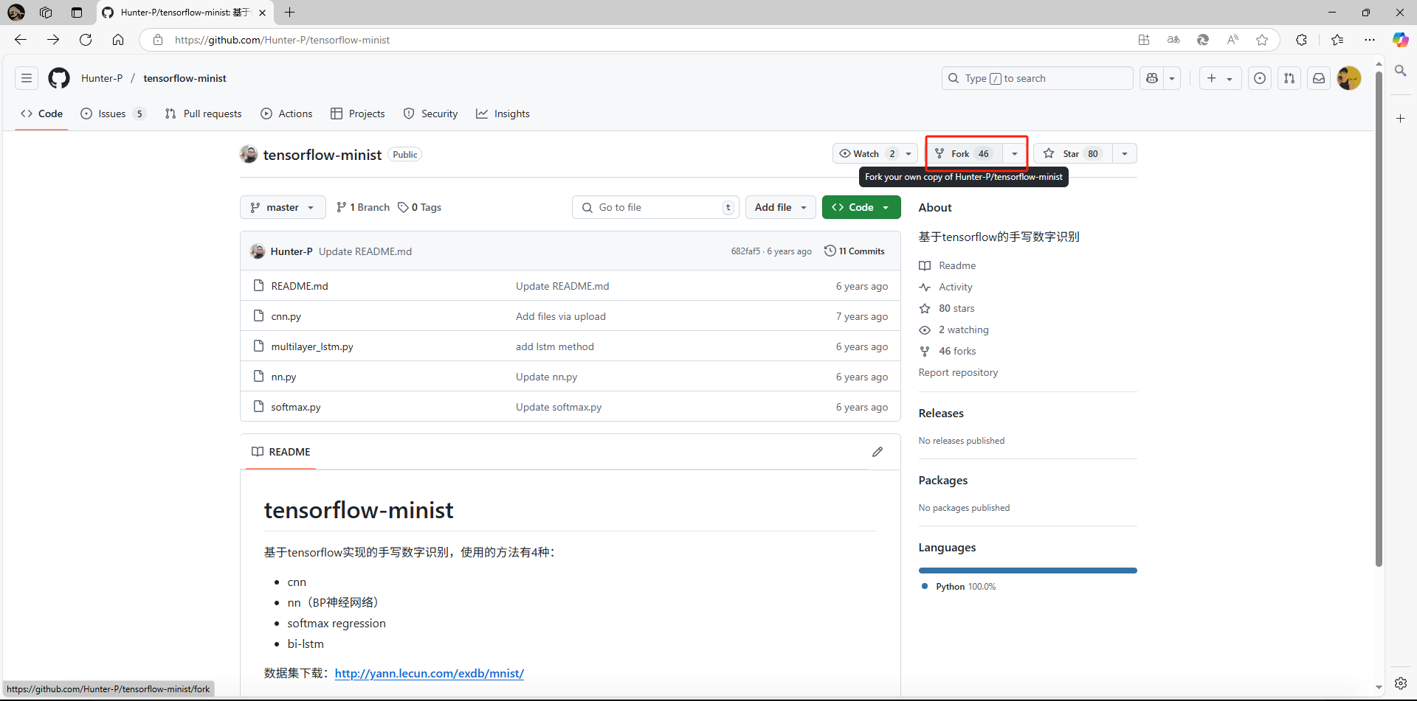This screenshot has width=1417, height=701.
Task: Open the issues icon in the GitHub header
Action: [x=1260, y=78]
